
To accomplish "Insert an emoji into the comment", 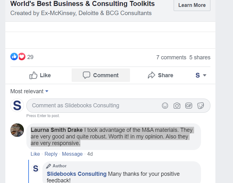I will pyautogui.click(x=165, y=106).
